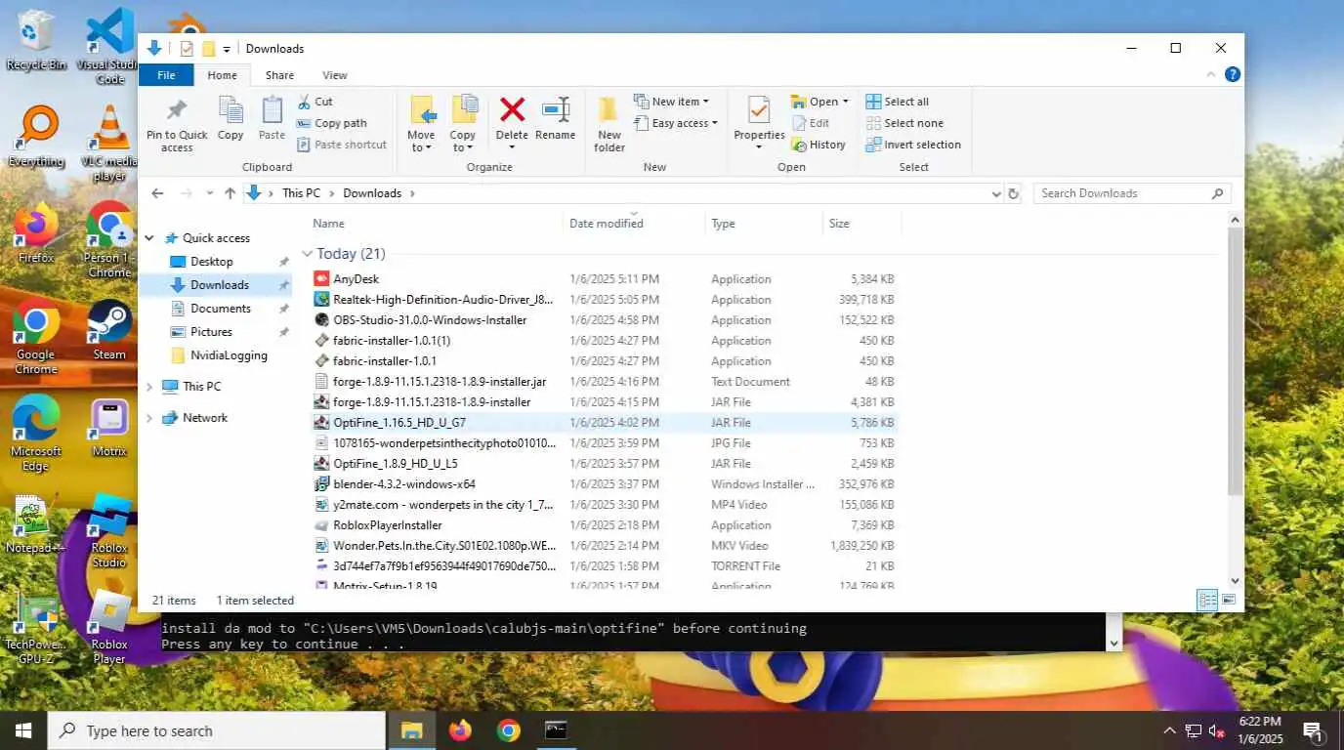The height and width of the screenshot is (750, 1344).
Task: Switch to the View ribbon tab
Action: point(335,75)
